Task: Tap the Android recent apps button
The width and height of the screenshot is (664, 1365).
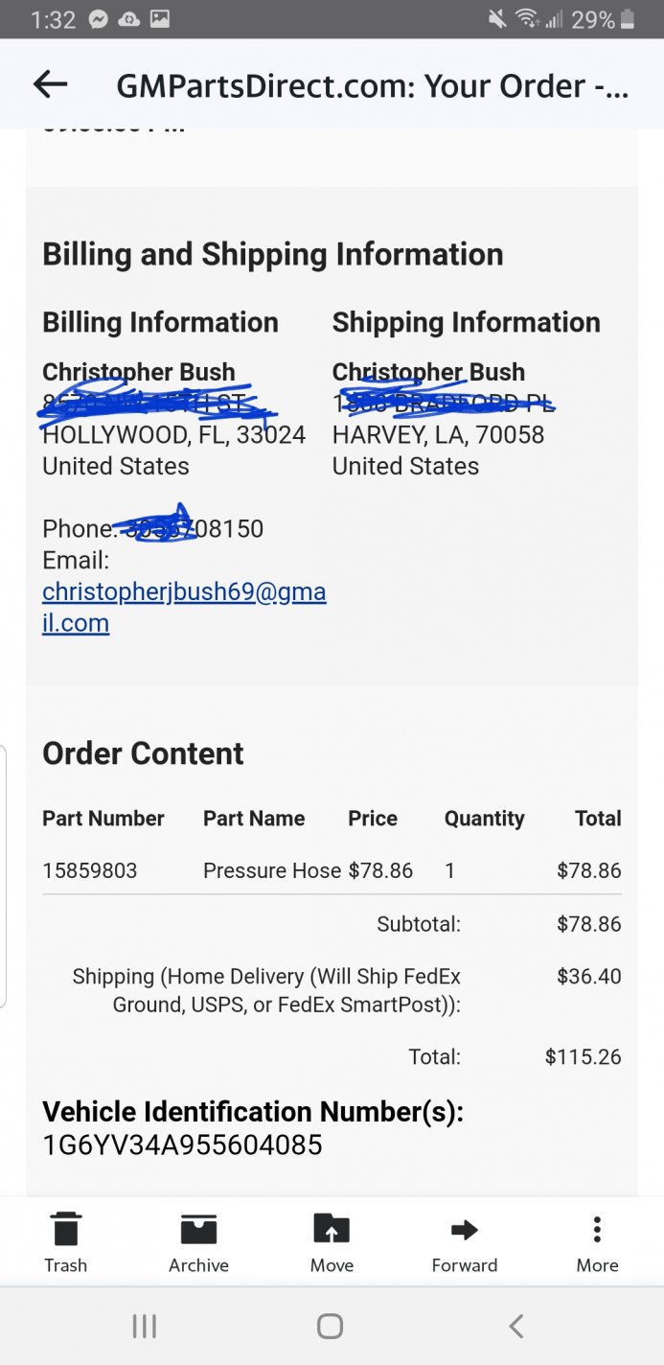Action: pyautogui.click(x=144, y=1326)
